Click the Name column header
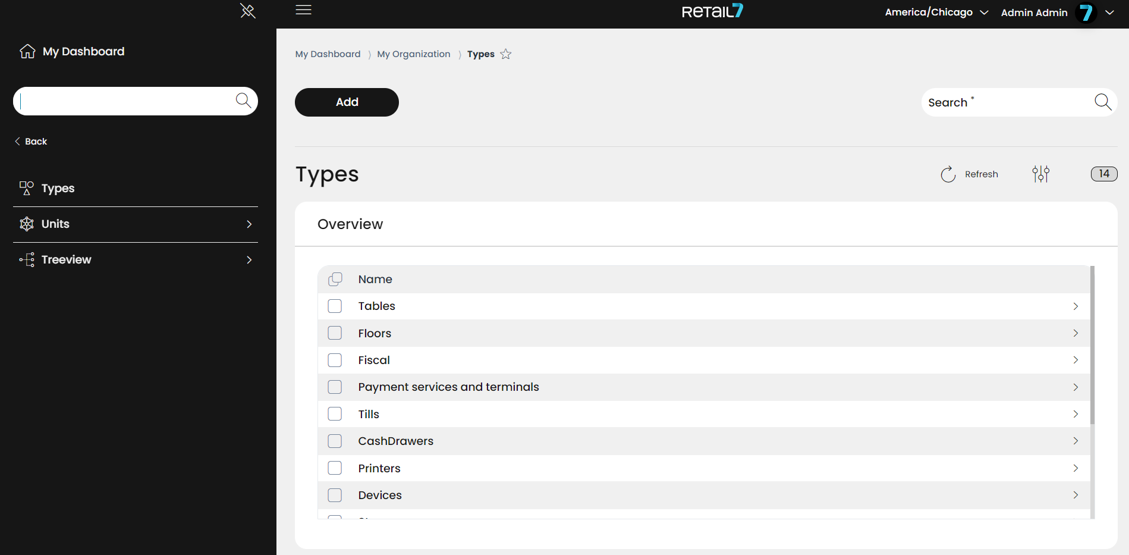 [x=375, y=279]
